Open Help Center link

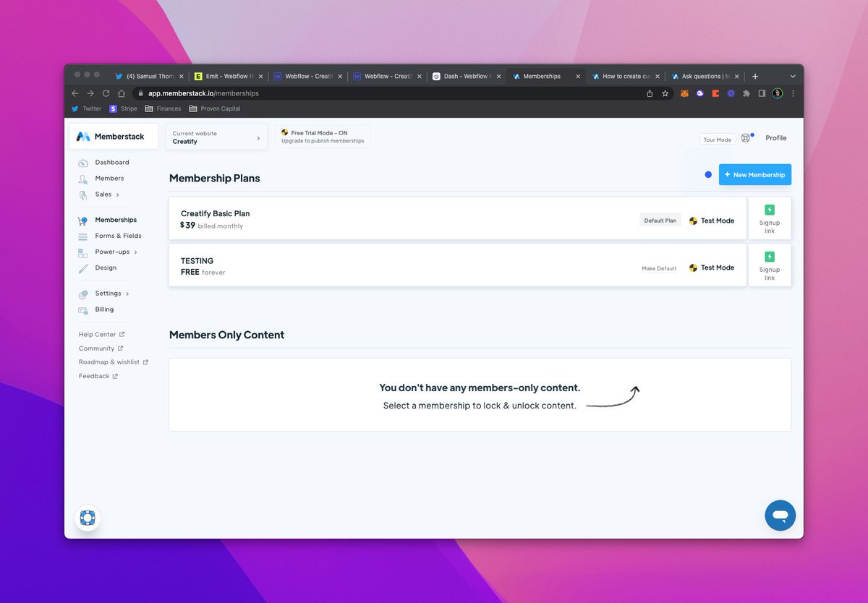[101, 335]
